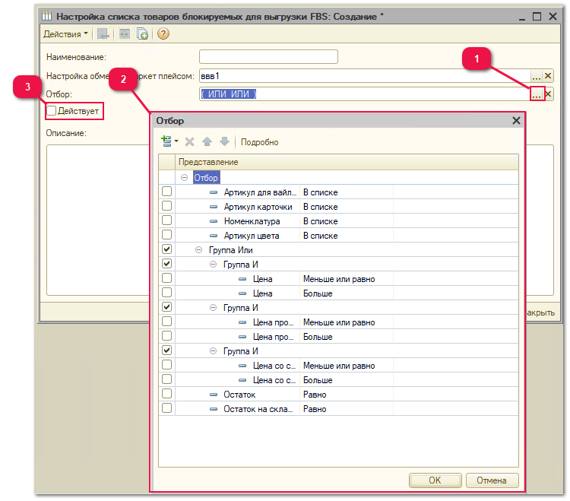Screen dimensions: 570x501
Task: Check the Цена про... Меньше или равно checkbox
Action: (166, 322)
